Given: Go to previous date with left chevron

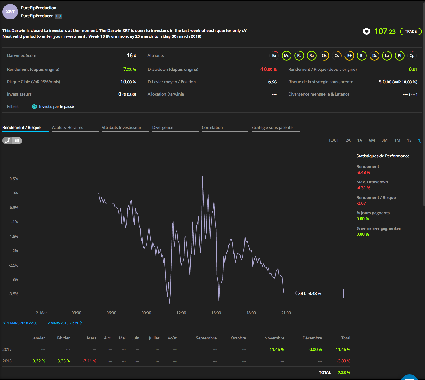Looking at the screenshot, I should click(x=4, y=323).
